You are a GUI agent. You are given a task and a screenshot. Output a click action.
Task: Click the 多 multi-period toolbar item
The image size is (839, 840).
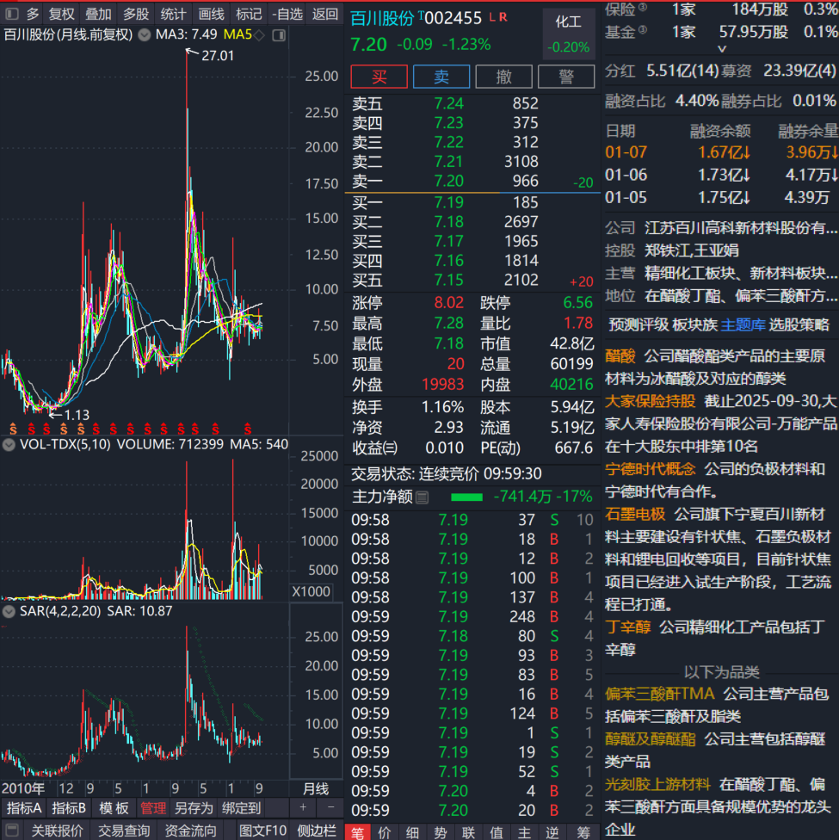(x=33, y=14)
